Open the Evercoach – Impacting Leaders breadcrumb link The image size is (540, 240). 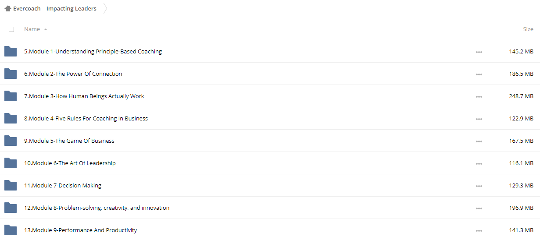pos(55,8)
